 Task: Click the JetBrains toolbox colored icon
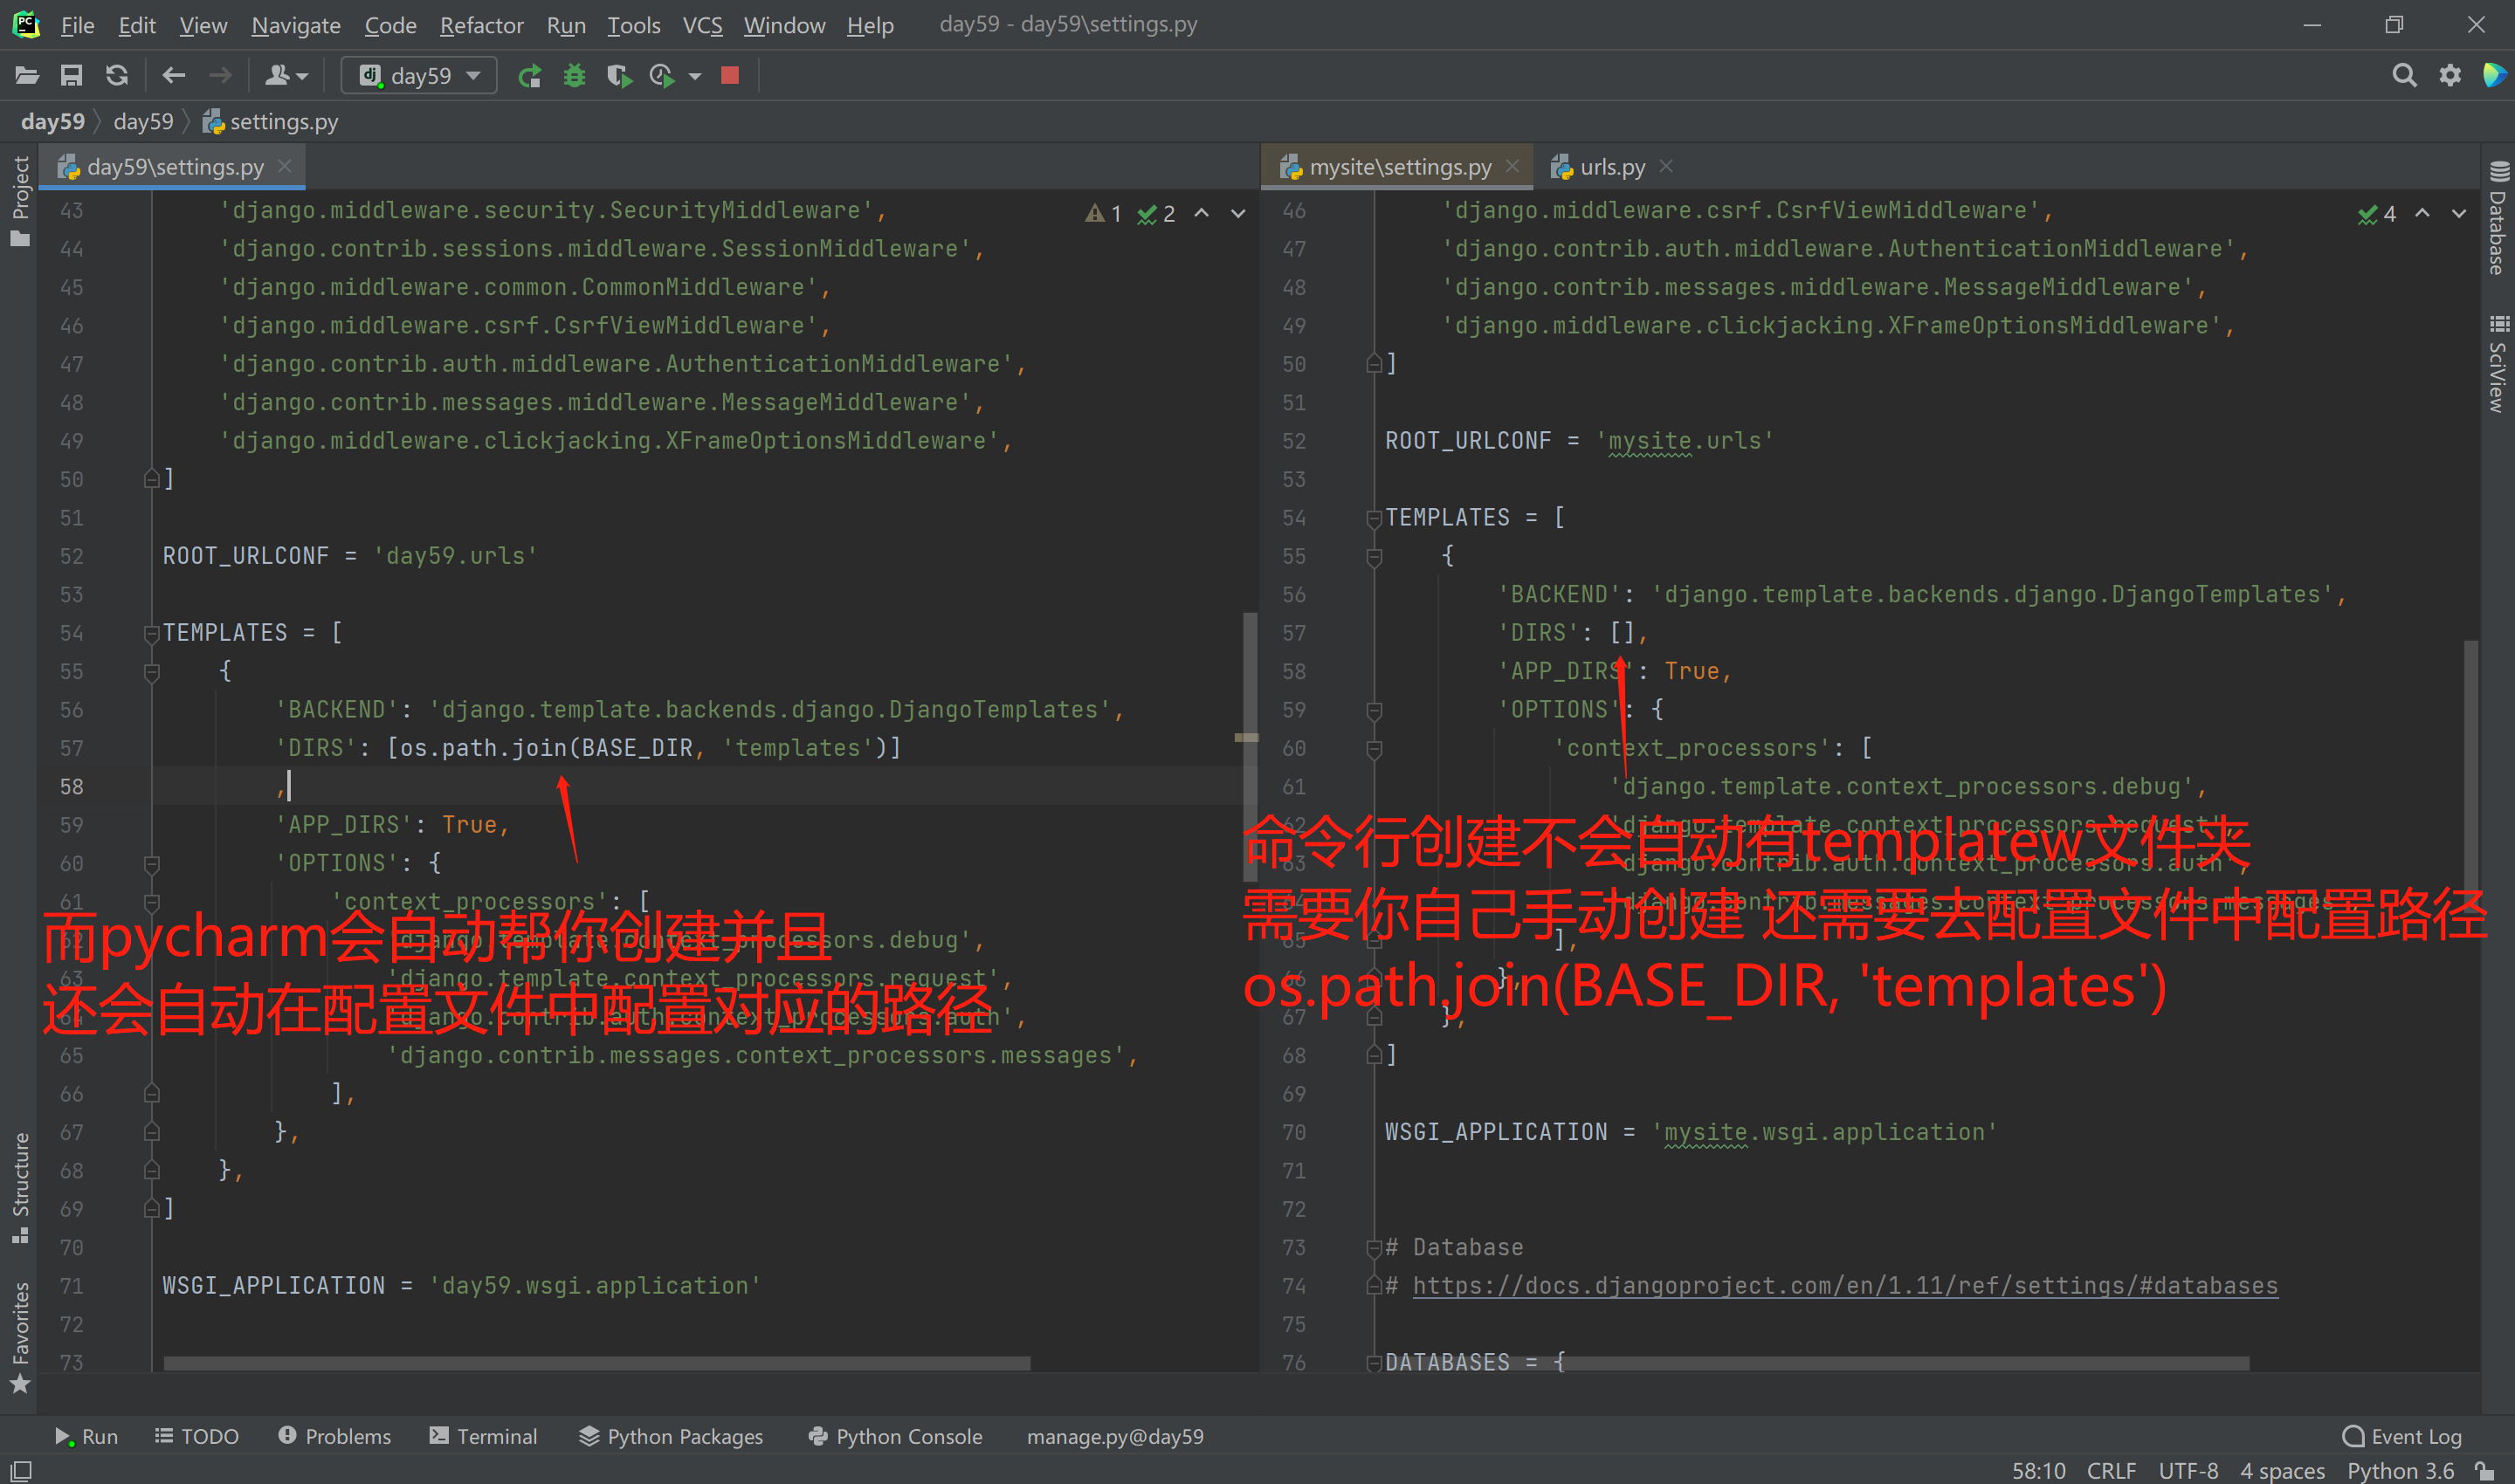[2495, 75]
